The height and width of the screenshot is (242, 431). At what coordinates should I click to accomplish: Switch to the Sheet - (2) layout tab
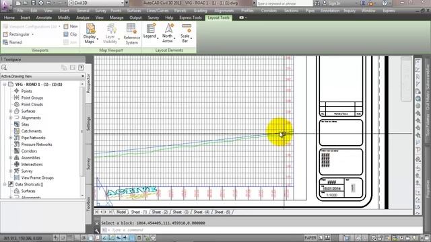pos(160,212)
